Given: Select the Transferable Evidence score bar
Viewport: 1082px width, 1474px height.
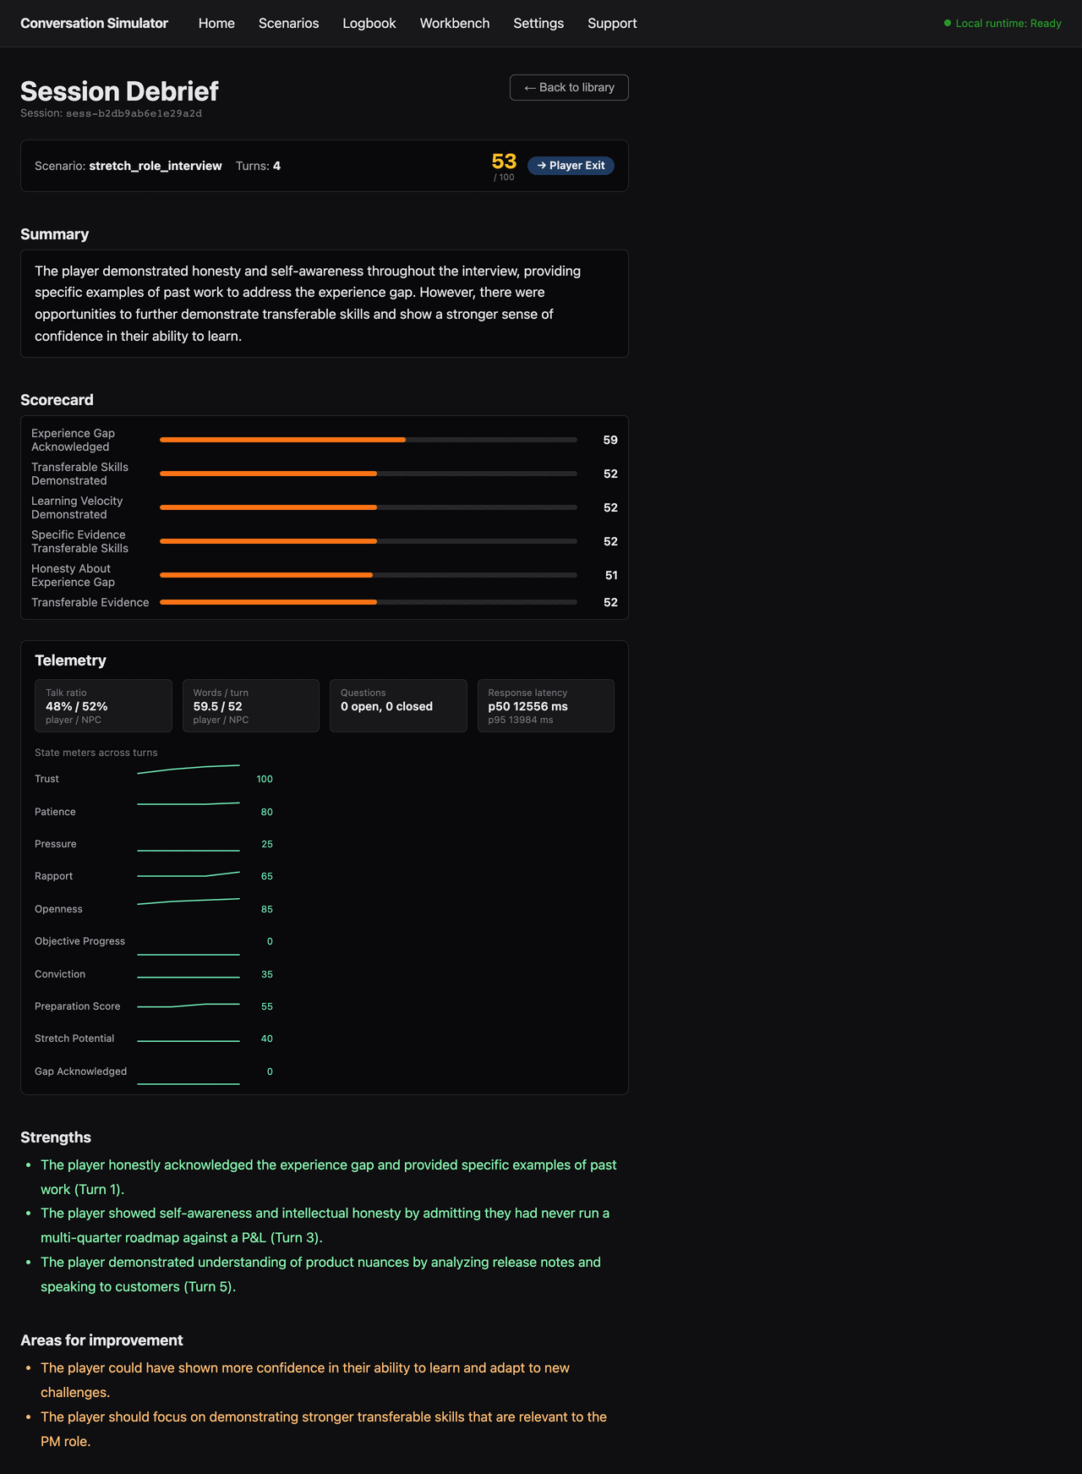Looking at the screenshot, I should [x=369, y=602].
